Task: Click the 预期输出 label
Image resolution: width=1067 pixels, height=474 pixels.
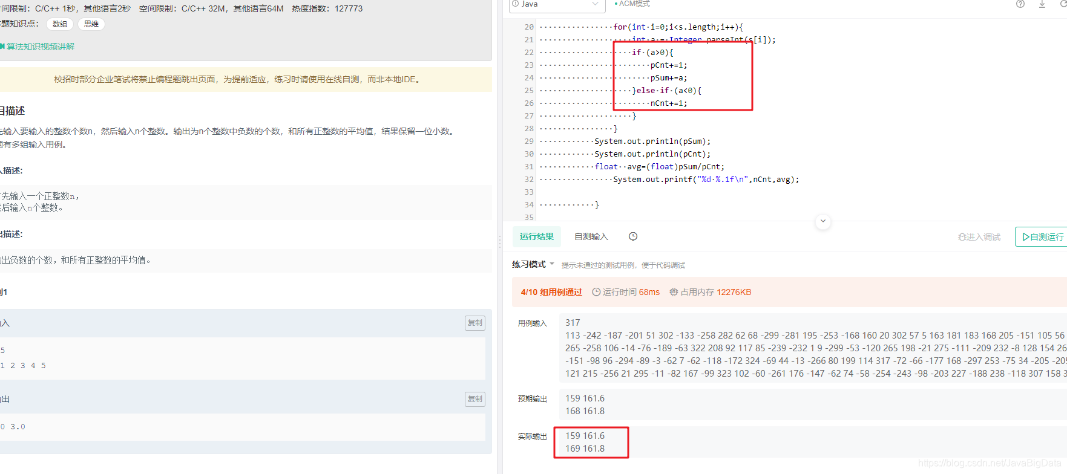Action: [532, 399]
